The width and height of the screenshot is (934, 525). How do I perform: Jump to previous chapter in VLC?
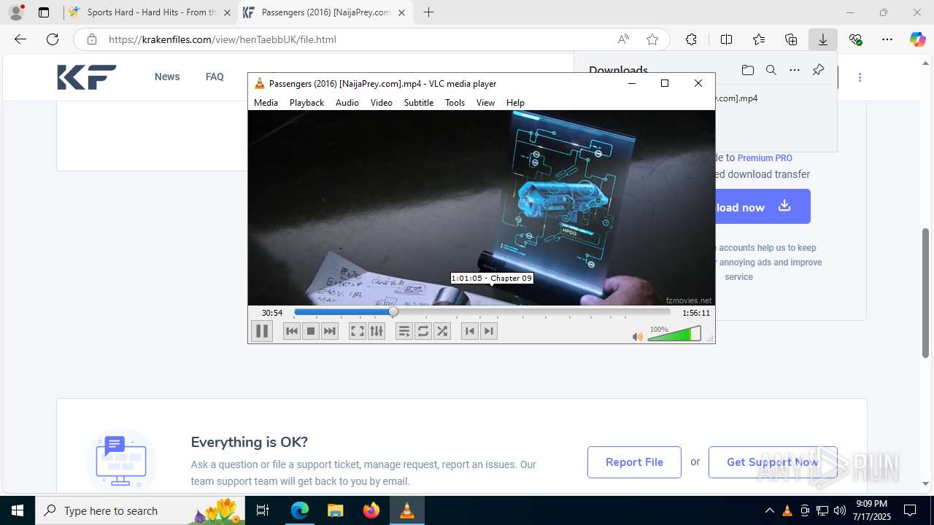(470, 331)
